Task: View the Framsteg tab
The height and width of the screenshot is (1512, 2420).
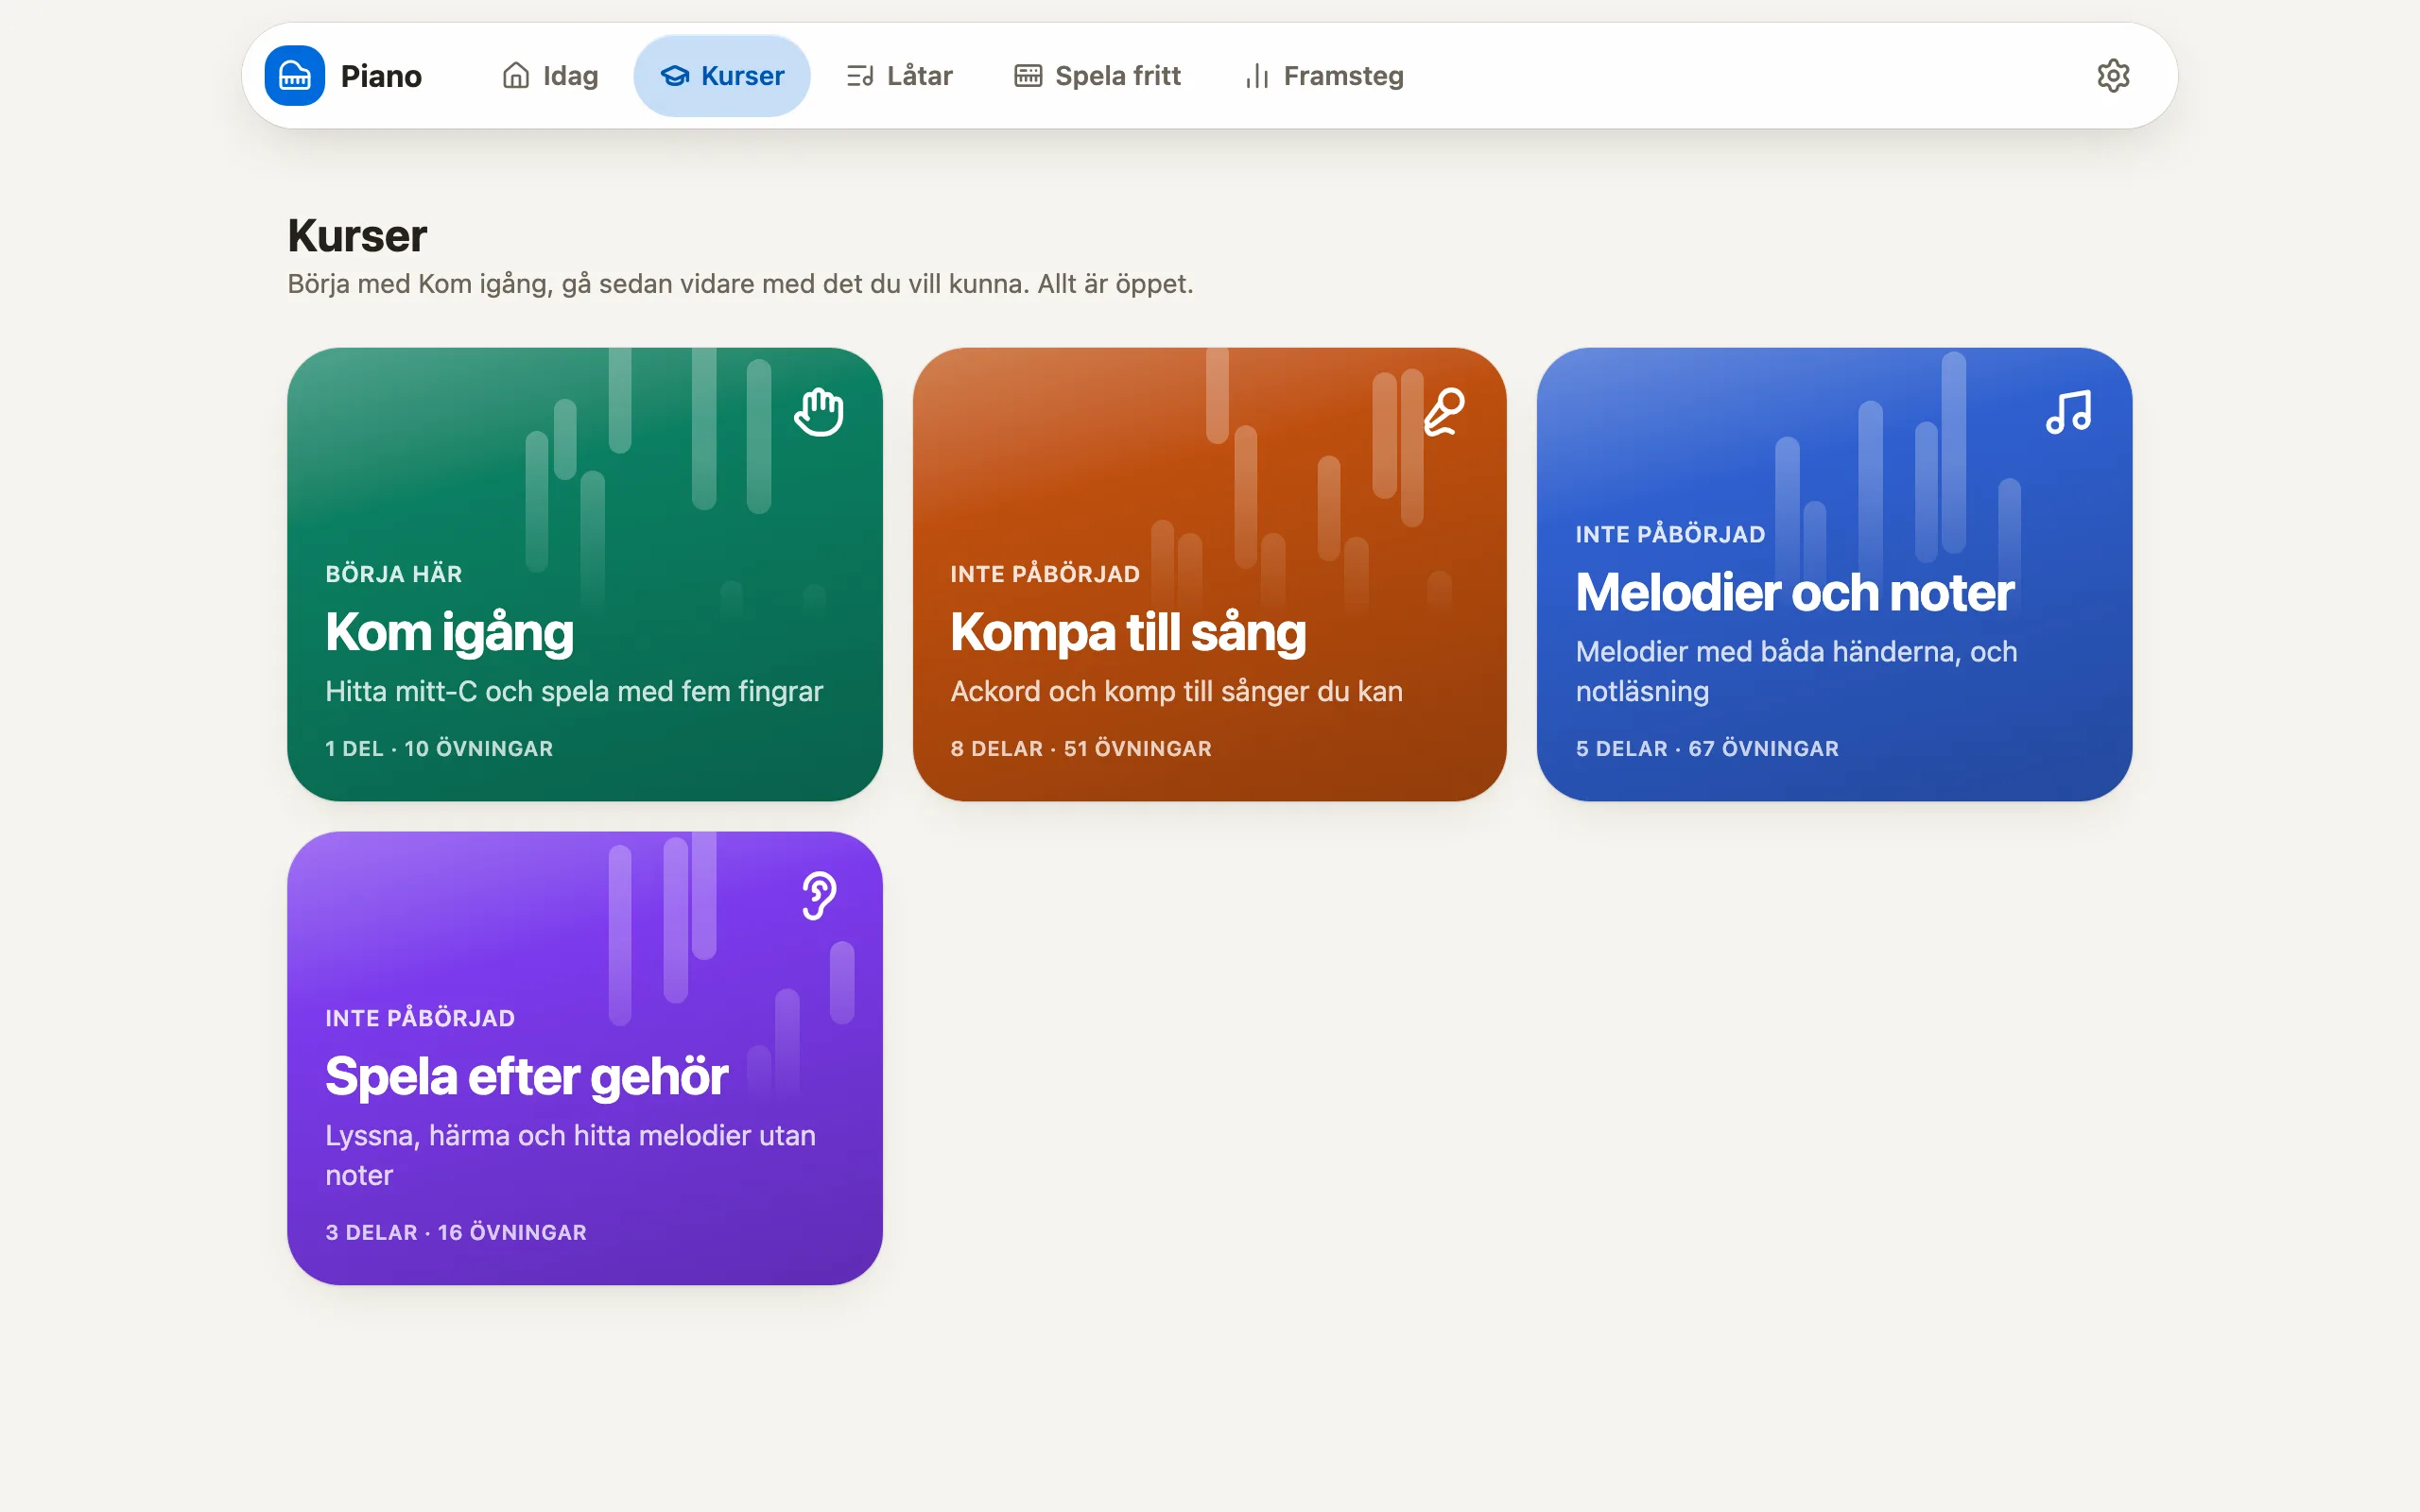Action: coord(1324,76)
